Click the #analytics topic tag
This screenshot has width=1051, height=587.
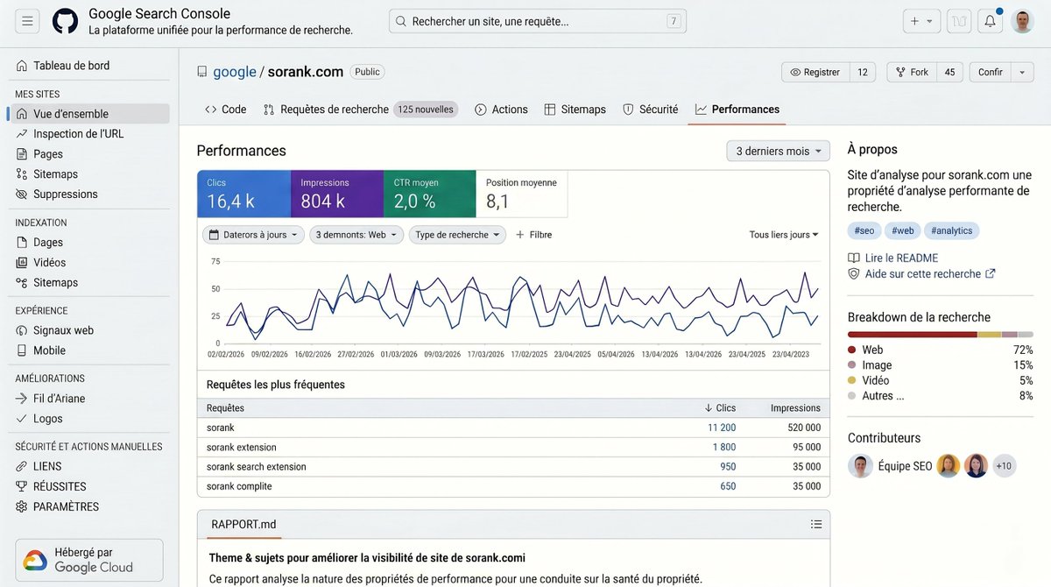pos(952,230)
